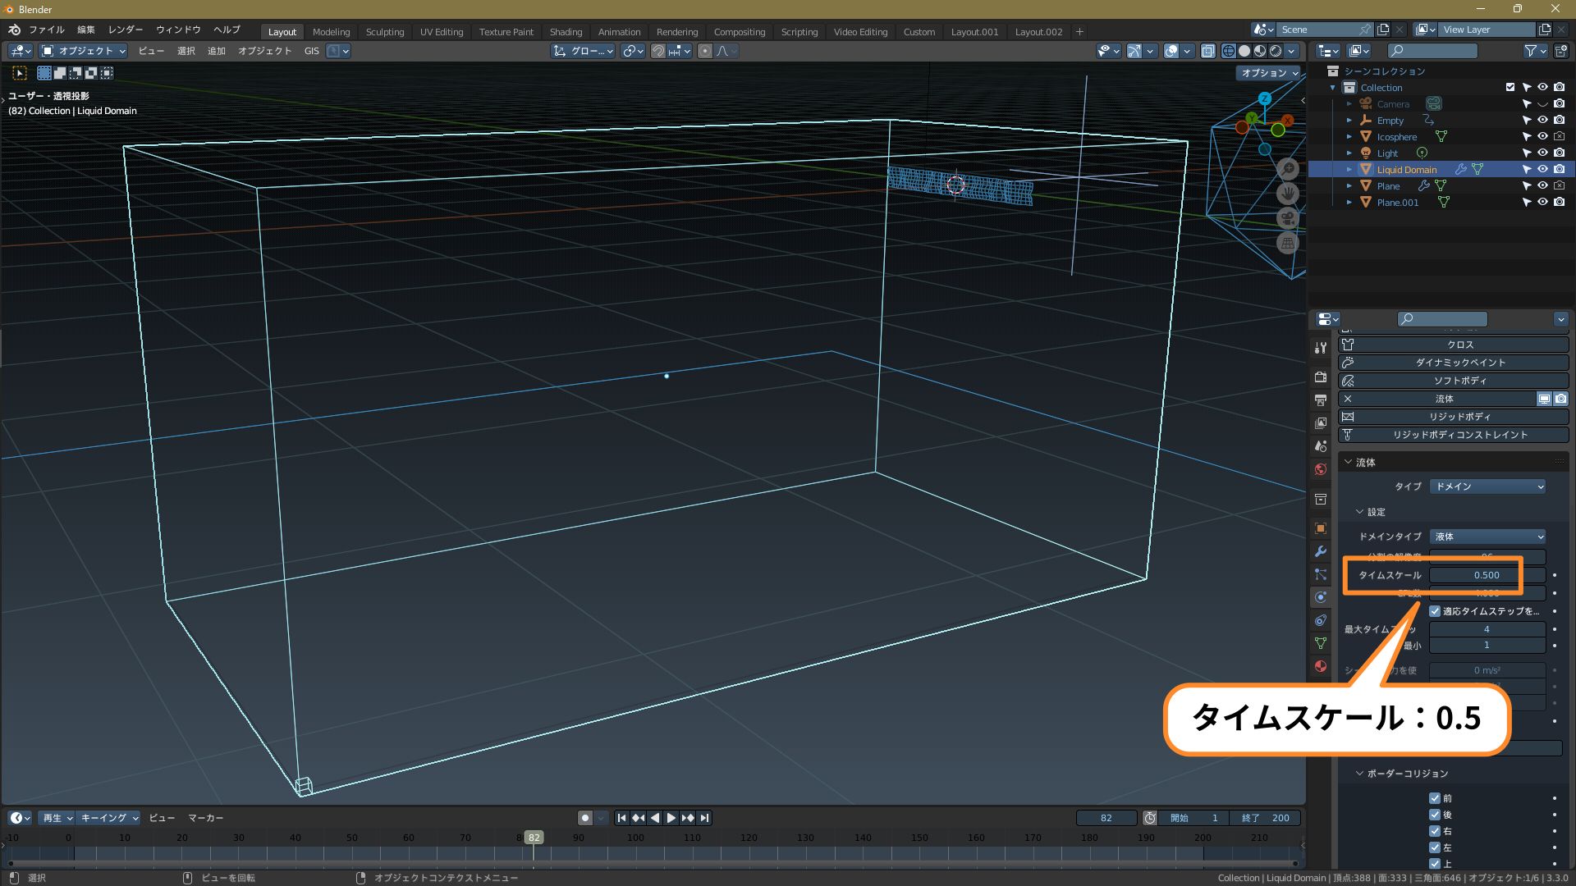
Task: Add ソフトボディ physics button
Action: tap(1453, 381)
